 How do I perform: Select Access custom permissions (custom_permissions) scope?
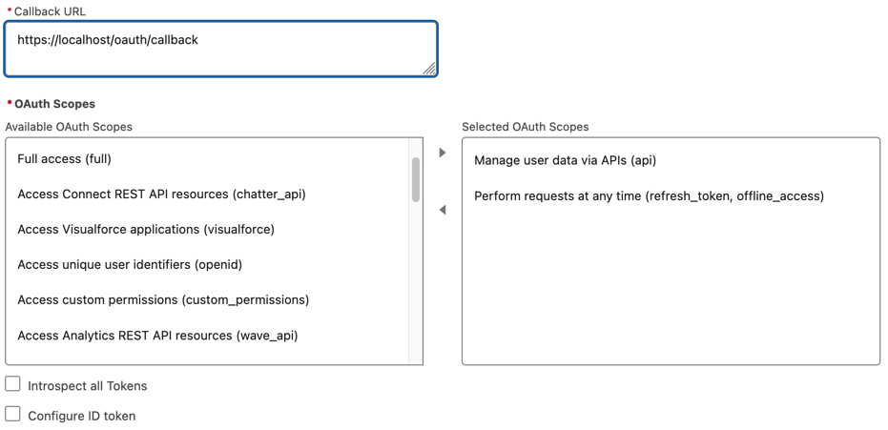coord(163,300)
